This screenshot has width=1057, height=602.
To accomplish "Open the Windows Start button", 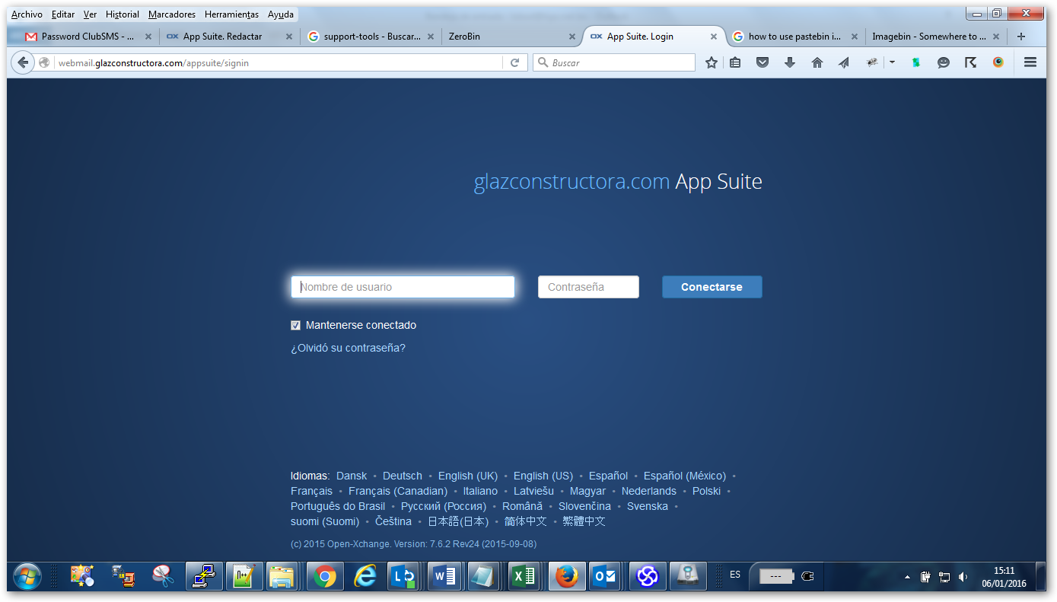I will point(27,576).
